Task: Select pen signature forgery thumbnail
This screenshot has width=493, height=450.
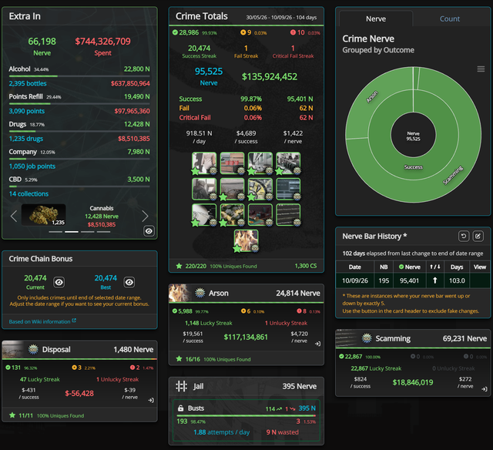Action: coord(204,214)
